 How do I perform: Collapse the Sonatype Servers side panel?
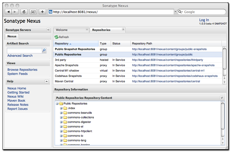(48, 30)
